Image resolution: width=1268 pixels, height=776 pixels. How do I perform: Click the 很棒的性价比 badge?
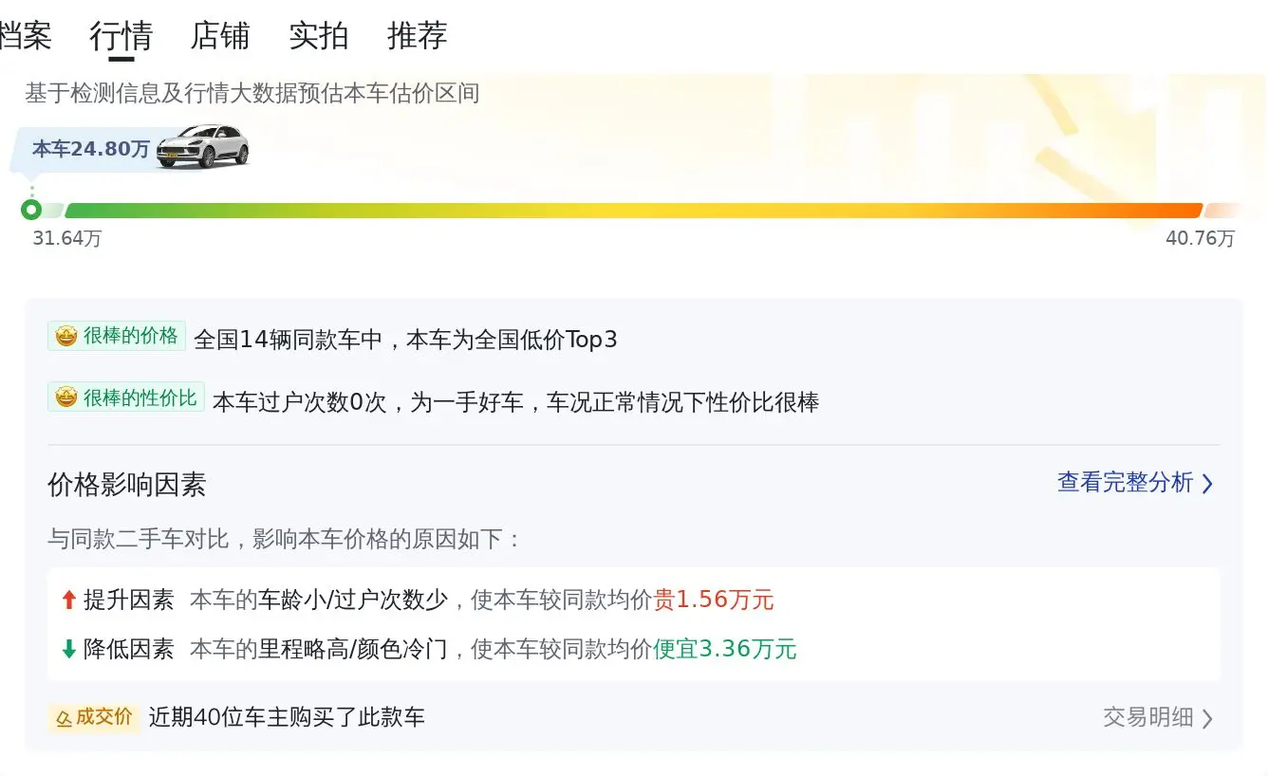click(126, 397)
